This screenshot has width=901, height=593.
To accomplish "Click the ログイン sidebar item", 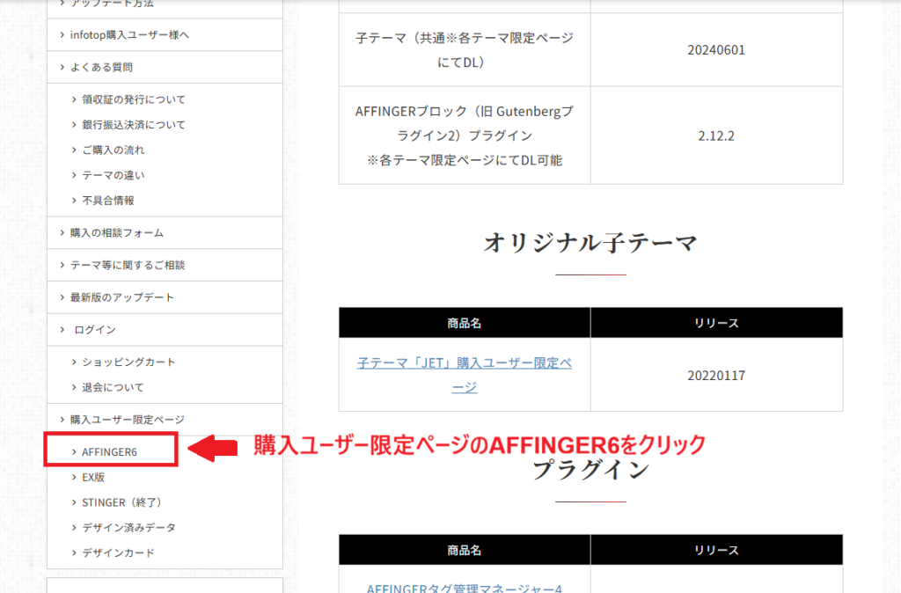I will point(95,330).
